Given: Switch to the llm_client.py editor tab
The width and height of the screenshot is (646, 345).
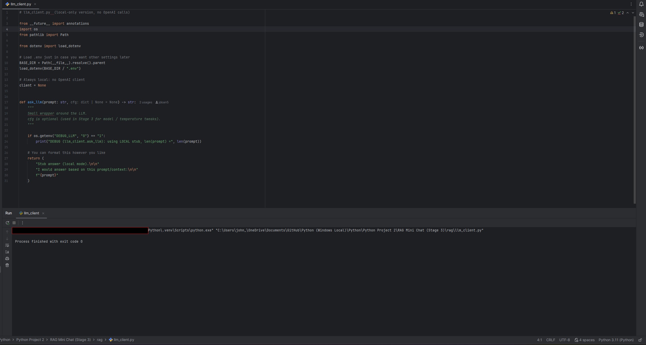Looking at the screenshot, I should tap(20, 4).
